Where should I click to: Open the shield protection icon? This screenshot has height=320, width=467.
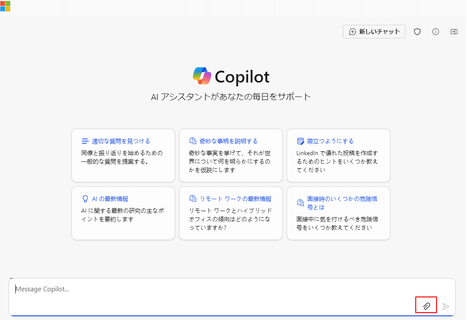[417, 31]
